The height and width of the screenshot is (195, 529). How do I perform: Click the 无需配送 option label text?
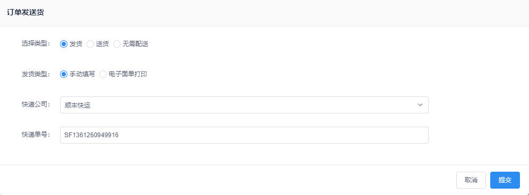tap(135, 44)
